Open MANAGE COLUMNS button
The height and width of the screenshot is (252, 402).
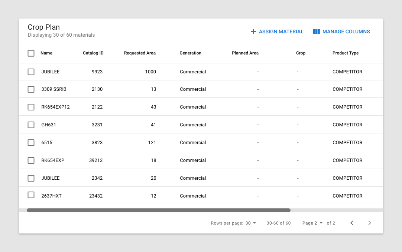tap(346, 32)
